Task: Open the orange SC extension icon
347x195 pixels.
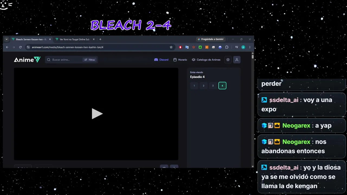Action: [207, 47]
